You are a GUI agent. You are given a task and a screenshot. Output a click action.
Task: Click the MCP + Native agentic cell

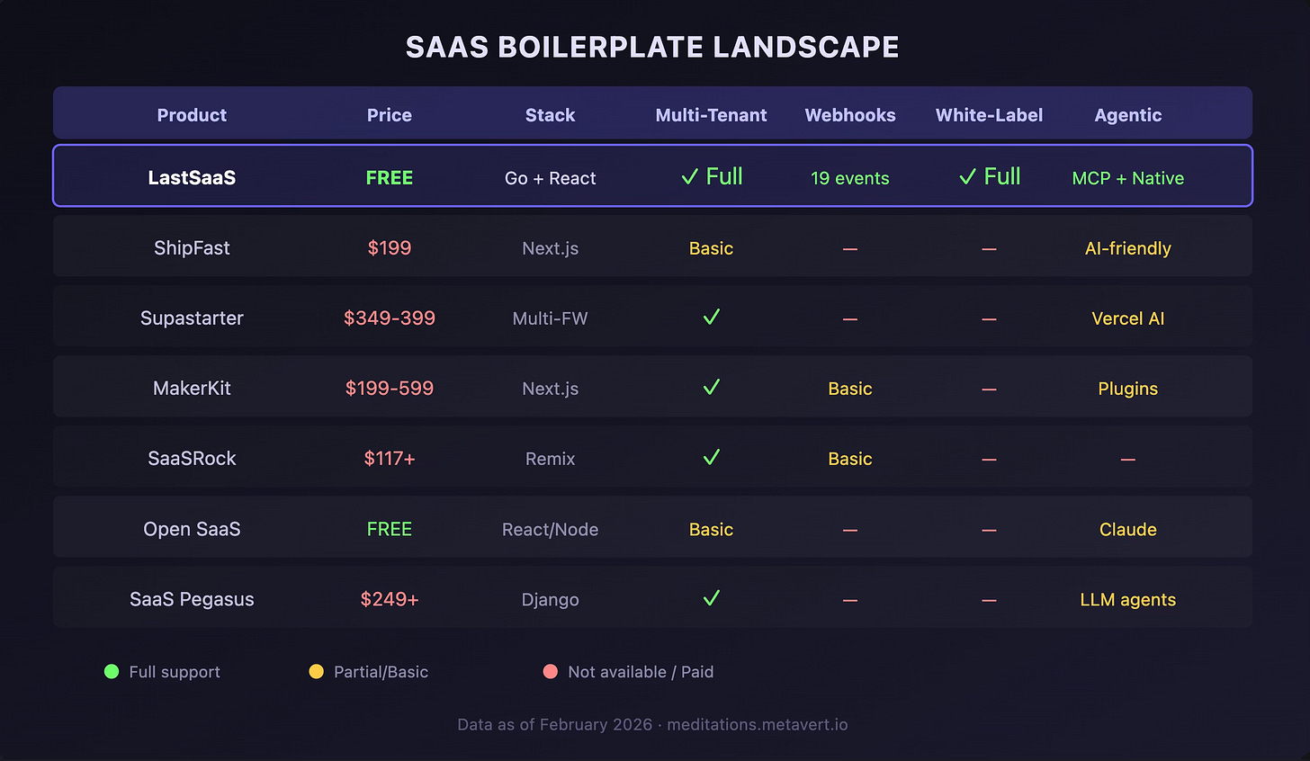tap(1127, 178)
